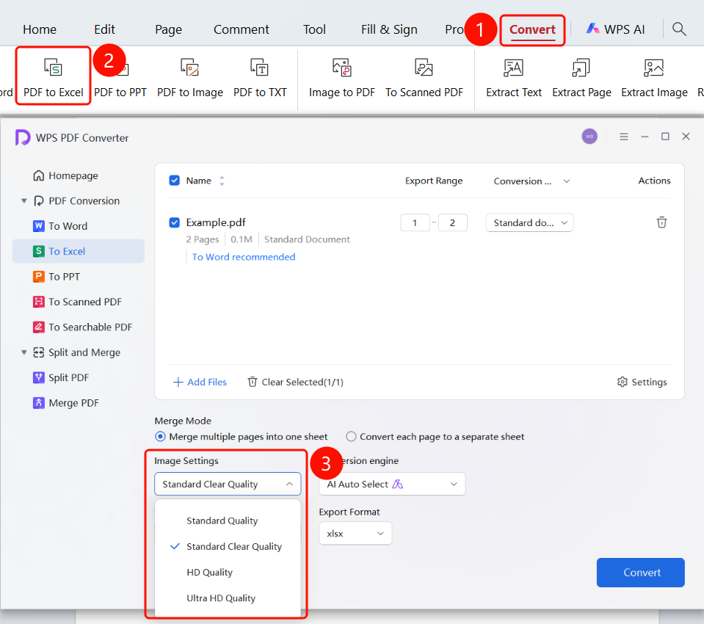Open the To Word recommended link

point(244,257)
